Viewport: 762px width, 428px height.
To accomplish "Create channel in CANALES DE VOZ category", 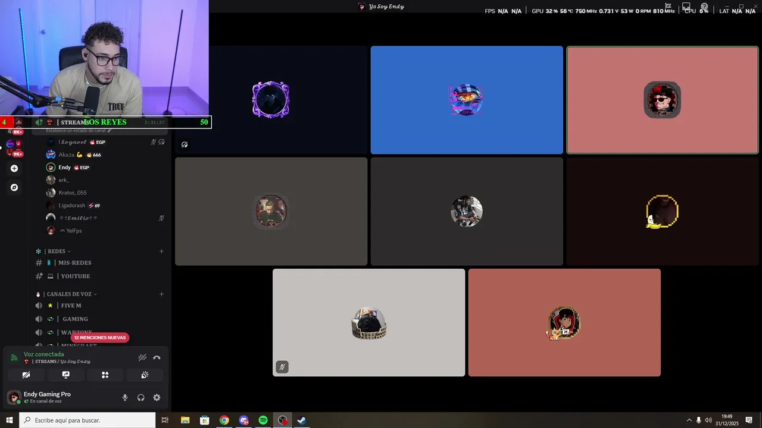I will click(x=161, y=294).
